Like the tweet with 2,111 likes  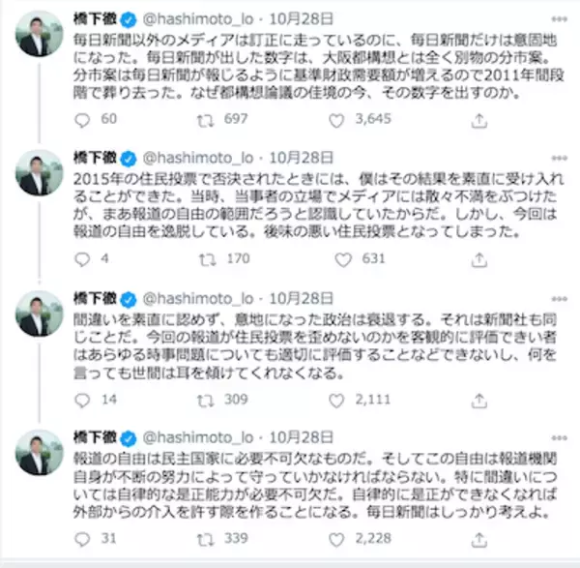click(x=337, y=399)
